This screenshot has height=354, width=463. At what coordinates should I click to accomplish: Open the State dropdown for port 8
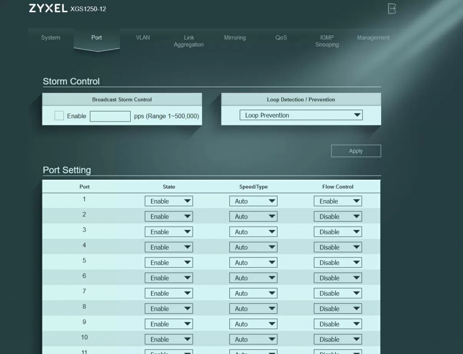tap(169, 309)
